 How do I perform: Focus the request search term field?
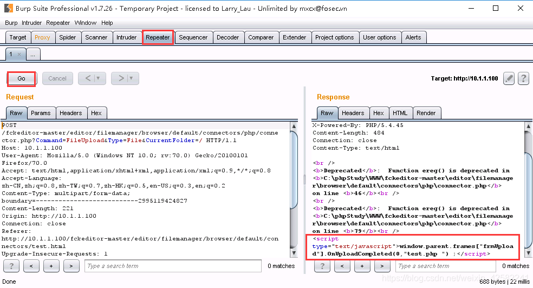click(x=173, y=266)
